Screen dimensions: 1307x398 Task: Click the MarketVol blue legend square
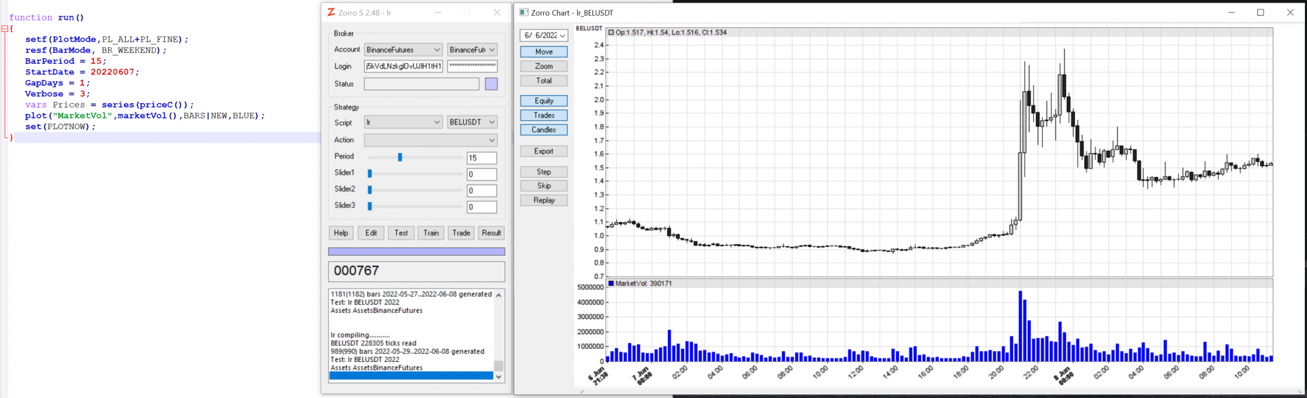click(611, 284)
